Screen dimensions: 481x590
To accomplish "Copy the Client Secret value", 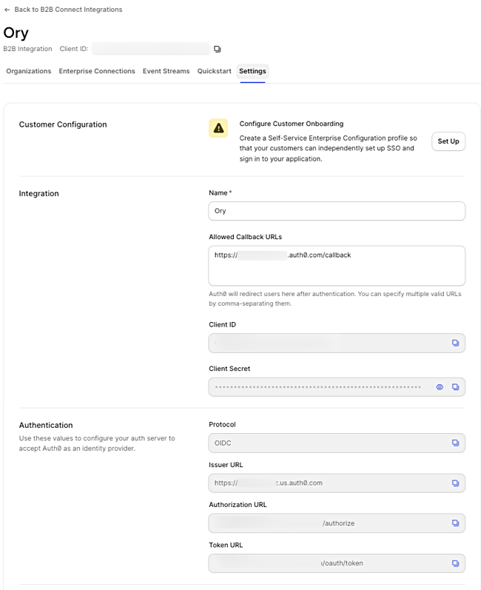I will (x=455, y=387).
